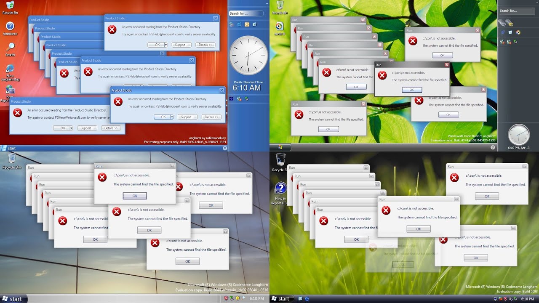This screenshot has height=303, width=539.
Task: Open the Assistance desktop icon
Action: click(x=10, y=28)
